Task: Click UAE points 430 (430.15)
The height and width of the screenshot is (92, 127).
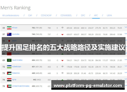Action: click(x=37, y=86)
